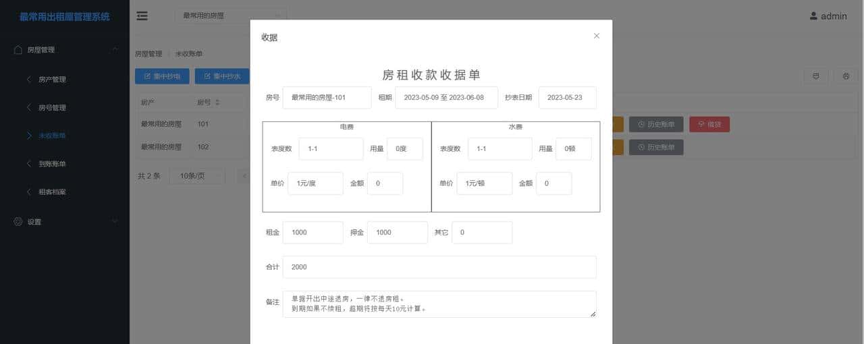Click the 租金 field showing 1000
Image resolution: width=864 pixels, height=344 pixels.
click(x=313, y=232)
